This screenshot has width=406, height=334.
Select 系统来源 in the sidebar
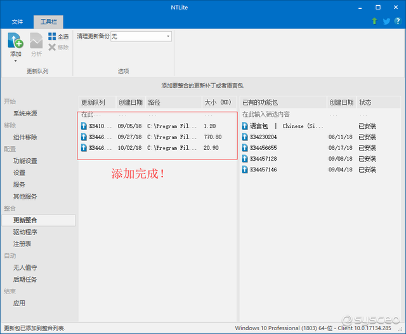25,114
